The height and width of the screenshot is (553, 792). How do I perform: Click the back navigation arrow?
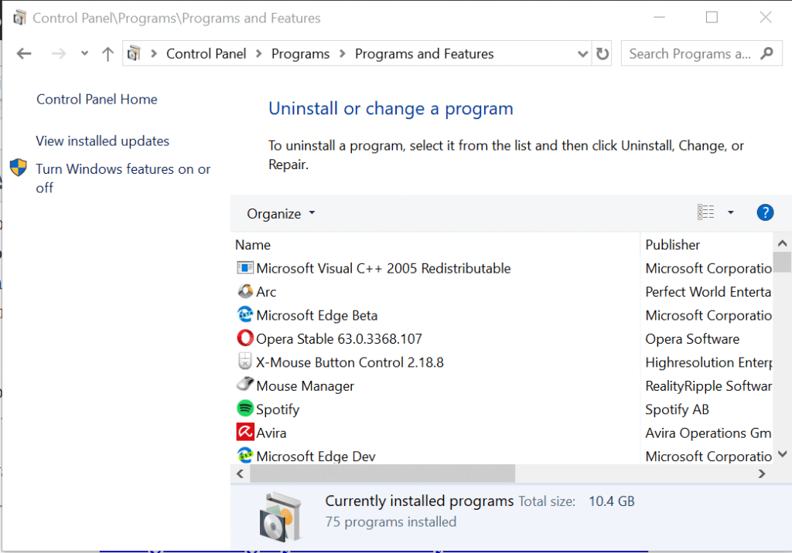coord(23,53)
